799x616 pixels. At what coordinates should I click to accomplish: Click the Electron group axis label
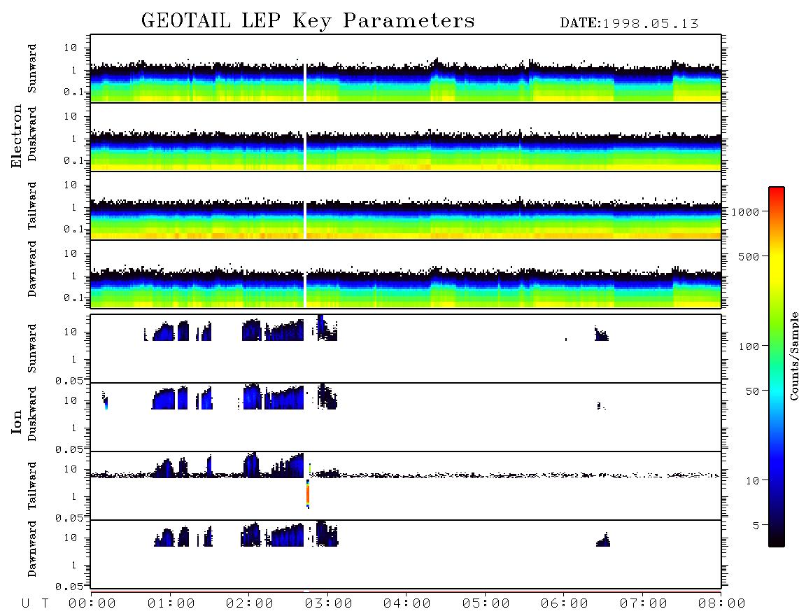coord(16,136)
